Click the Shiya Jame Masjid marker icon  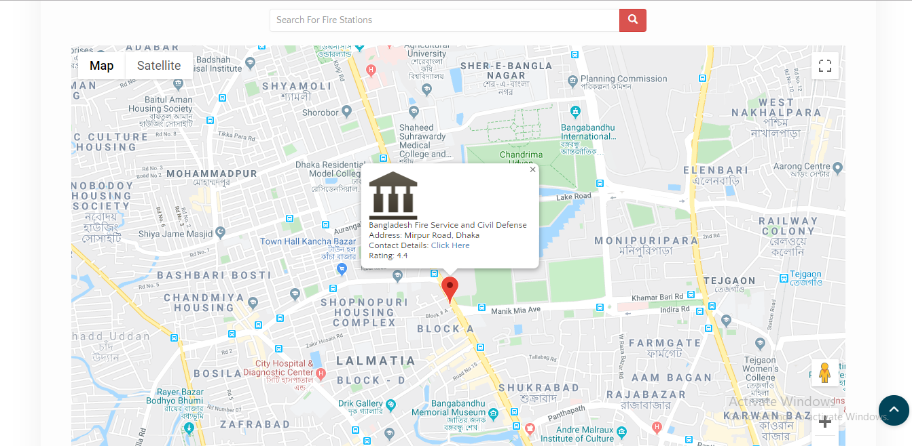220,232
